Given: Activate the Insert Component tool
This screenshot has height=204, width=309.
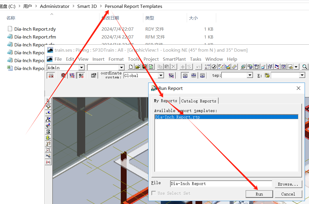Looking at the screenshot, I should 48,119.
